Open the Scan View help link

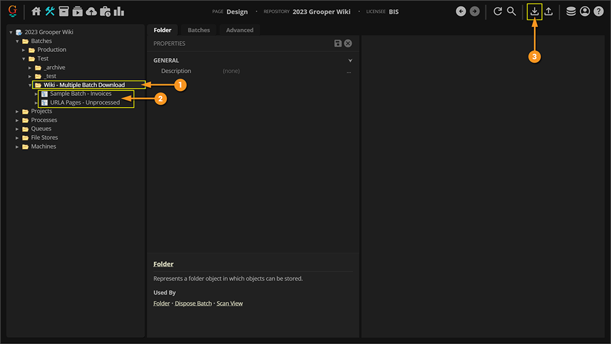pyautogui.click(x=230, y=303)
